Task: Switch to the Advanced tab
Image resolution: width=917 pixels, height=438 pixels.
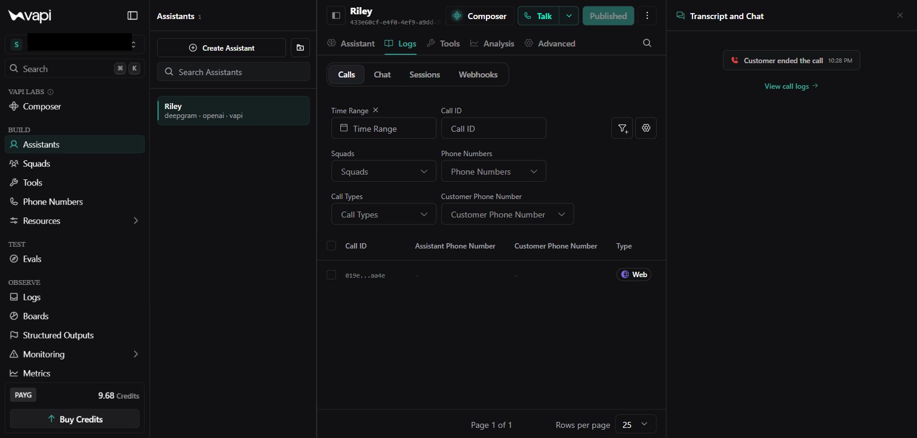Action: pos(550,44)
